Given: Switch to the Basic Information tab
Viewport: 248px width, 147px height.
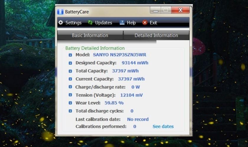Looking at the screenshot, I should pos(90,36).
